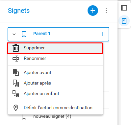Viewport: 131px width, 125px height.
Task: Click the trash can icon
Action: pyautogui.click(x=16, y=48)
